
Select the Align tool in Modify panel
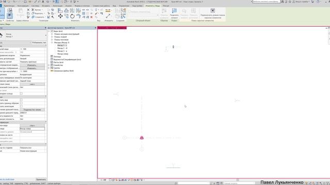pyautogui.click(x=60, y=10)
